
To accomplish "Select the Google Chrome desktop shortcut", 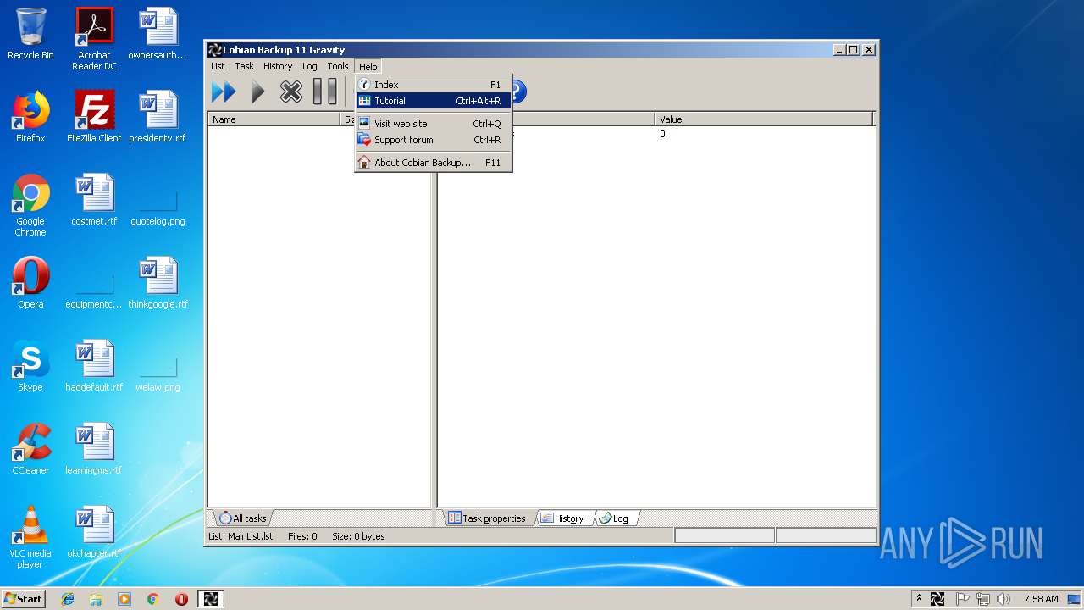I will (30, 205).
